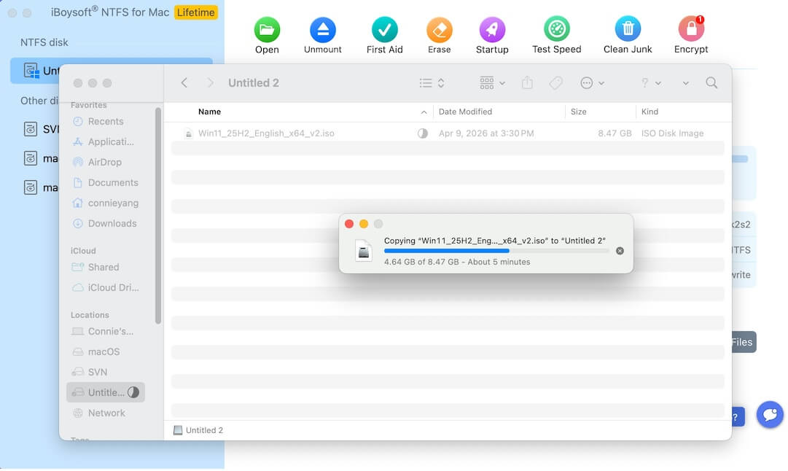
Task: Sort by the Name column header
Action: point(209,112)
